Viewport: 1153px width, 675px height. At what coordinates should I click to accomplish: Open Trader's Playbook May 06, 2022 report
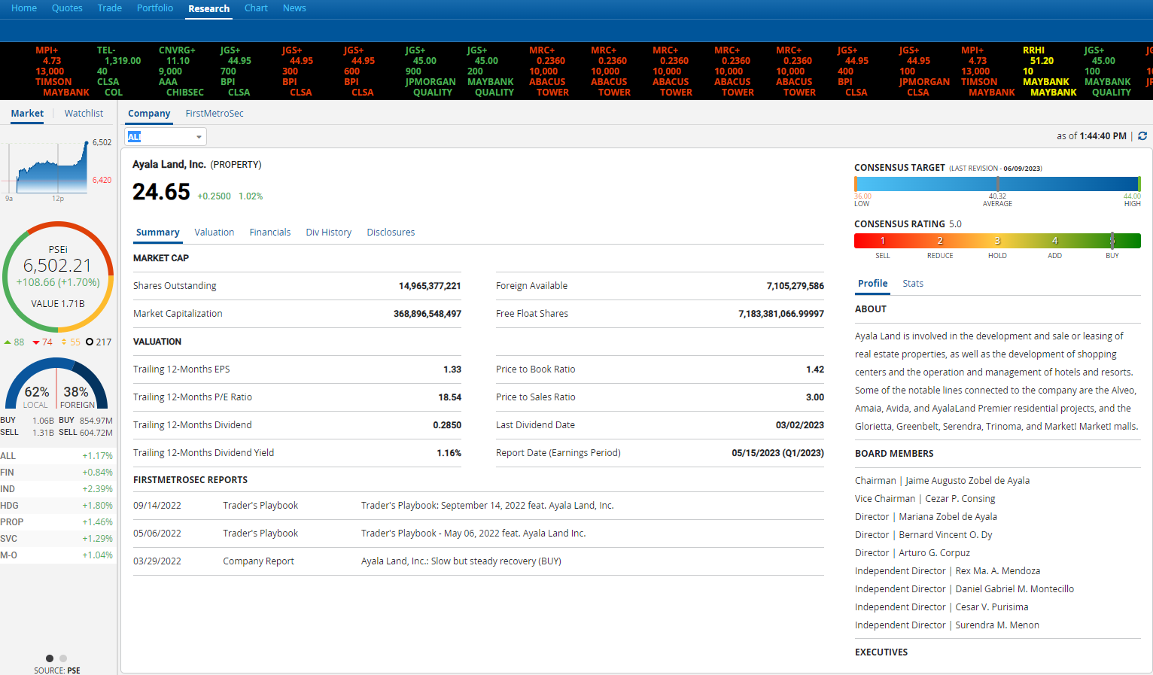[473, 534]
